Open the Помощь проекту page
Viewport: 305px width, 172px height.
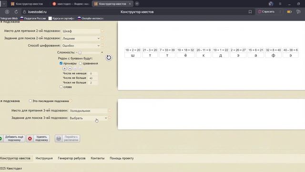(122, 158)
